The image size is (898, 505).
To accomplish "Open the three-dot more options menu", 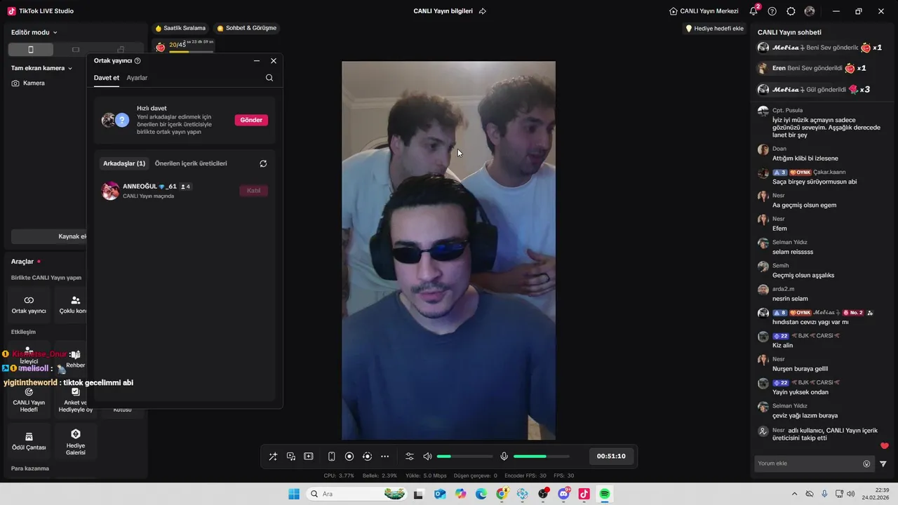I will pos(384,457).
